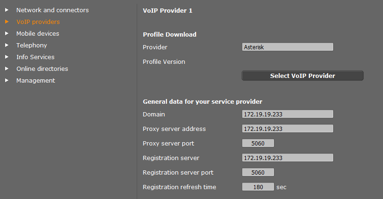Collapse the VoIP providers arrow
The width and height of the screenshot is (383, 199).
7,22
